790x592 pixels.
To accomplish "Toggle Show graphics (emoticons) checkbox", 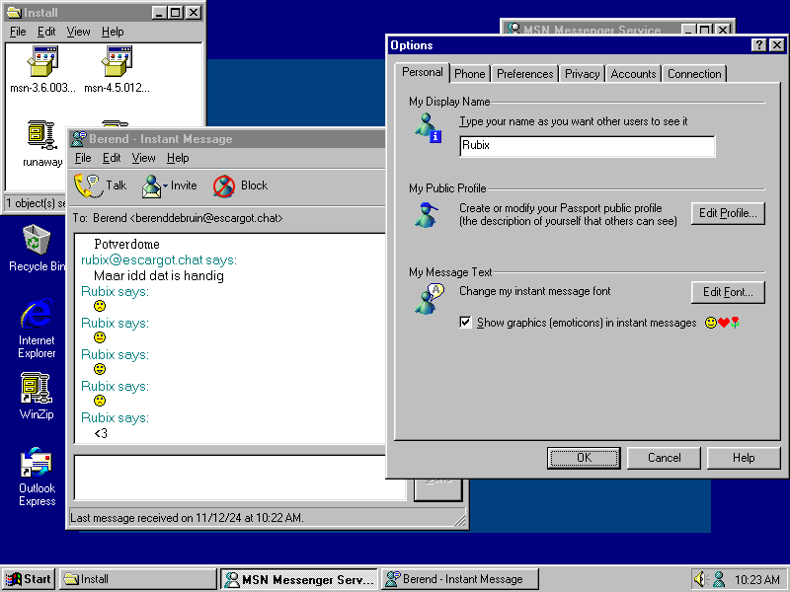I will click(466, 323).
